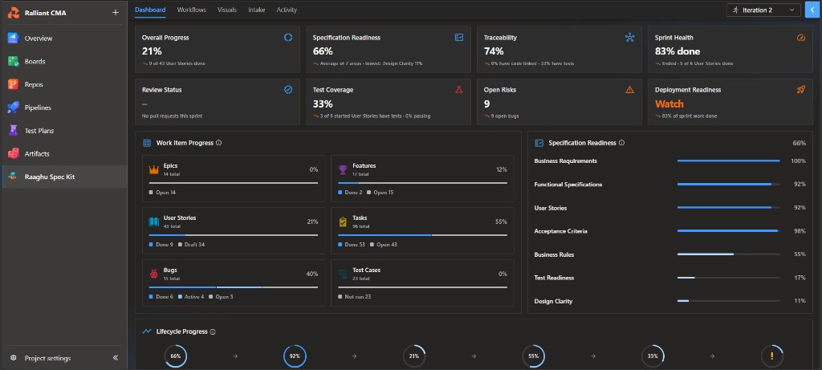Click the lifecycle ring with exclamation mark
The image size is (822, 370).
pyautogui.click(x=771, y=356)
